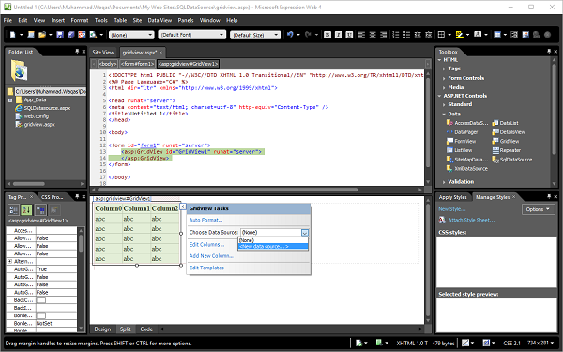The image size is (563, 352).
Task: Click GridView icon in Toolbox
Action: coord(495,141)
